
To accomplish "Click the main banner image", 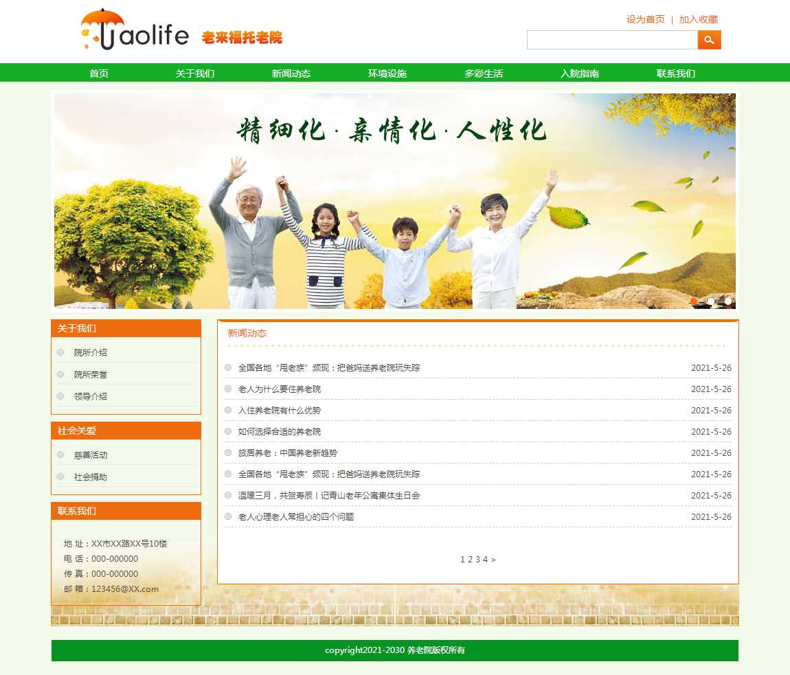I will 394,201.
